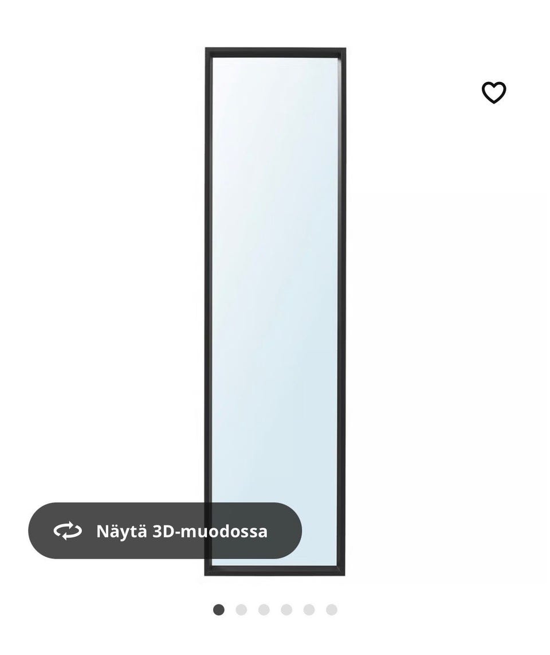Click the lower glass area beside 3D button
550x655 pixels.
tap(320, 531)
